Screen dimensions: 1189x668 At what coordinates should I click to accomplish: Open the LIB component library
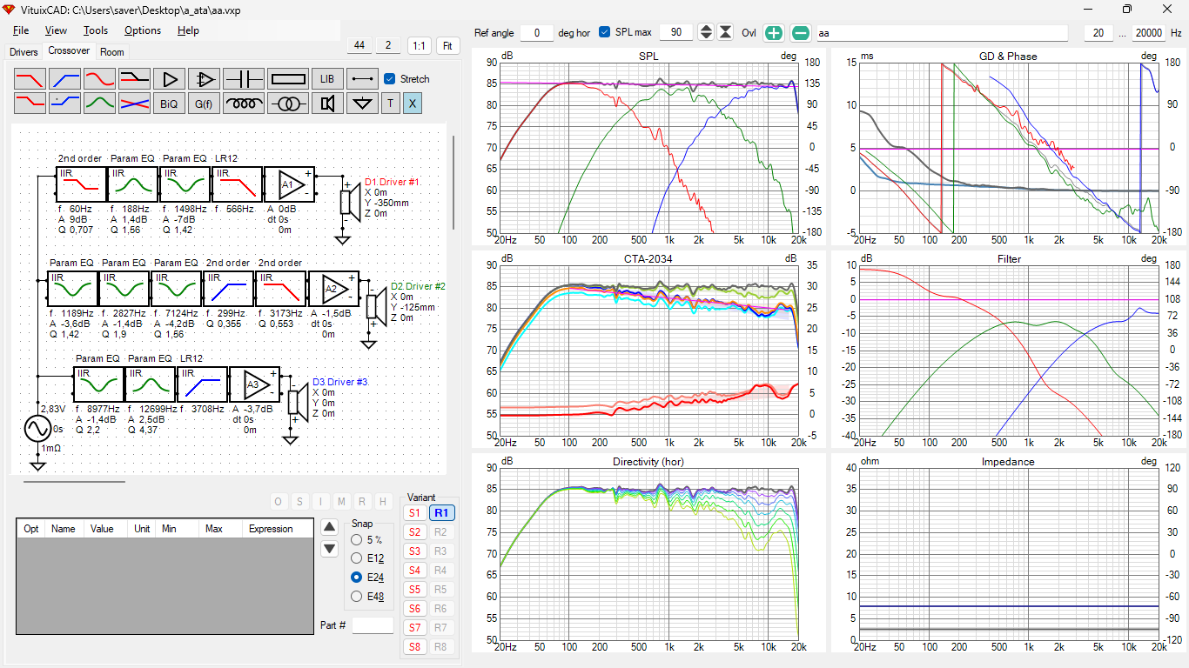point(326,78)
